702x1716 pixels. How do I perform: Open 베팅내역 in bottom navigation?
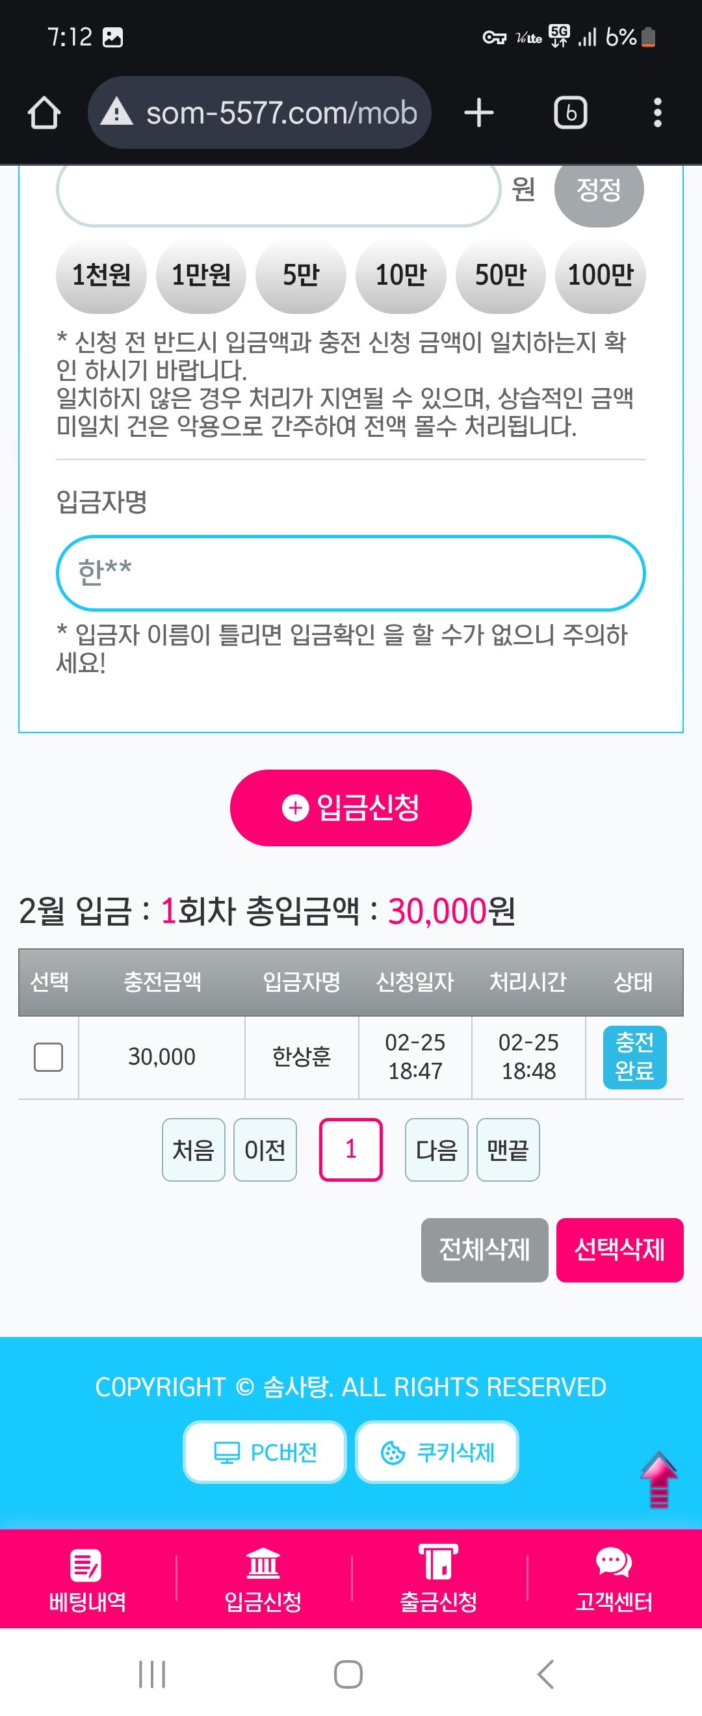[x=87, y=1579]
